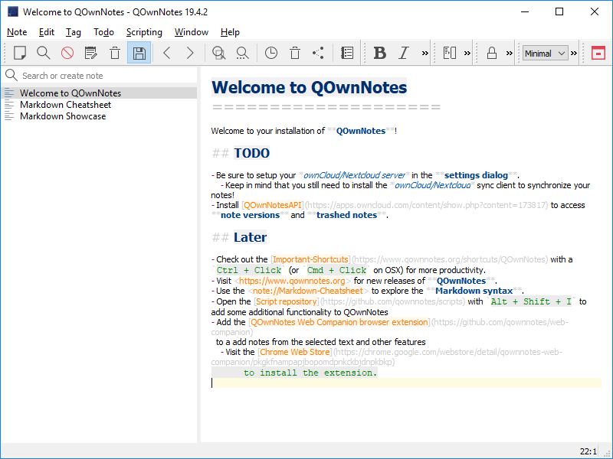This screenshot has width=613, height=459.
Task: Go back with left arrow icon
Action: [167, 53]
